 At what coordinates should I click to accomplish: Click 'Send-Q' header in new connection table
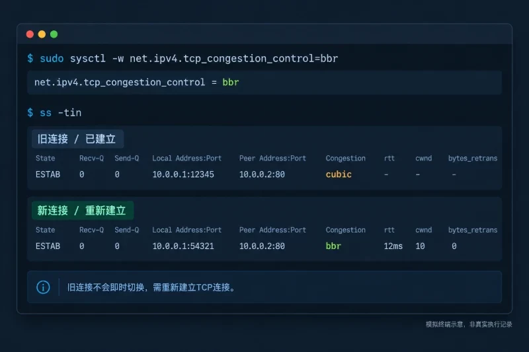click(x=126, y=230)
